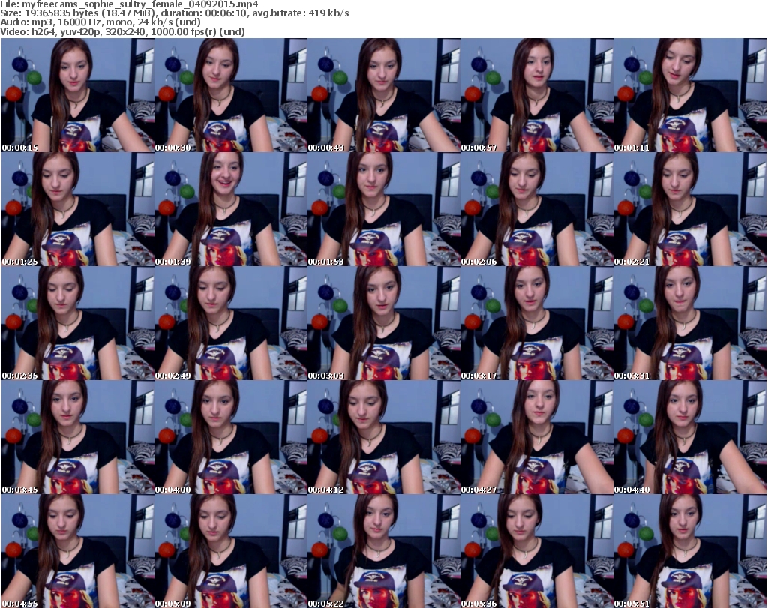Select the thumbnail stamped 00:00:30

click(231, 95)
